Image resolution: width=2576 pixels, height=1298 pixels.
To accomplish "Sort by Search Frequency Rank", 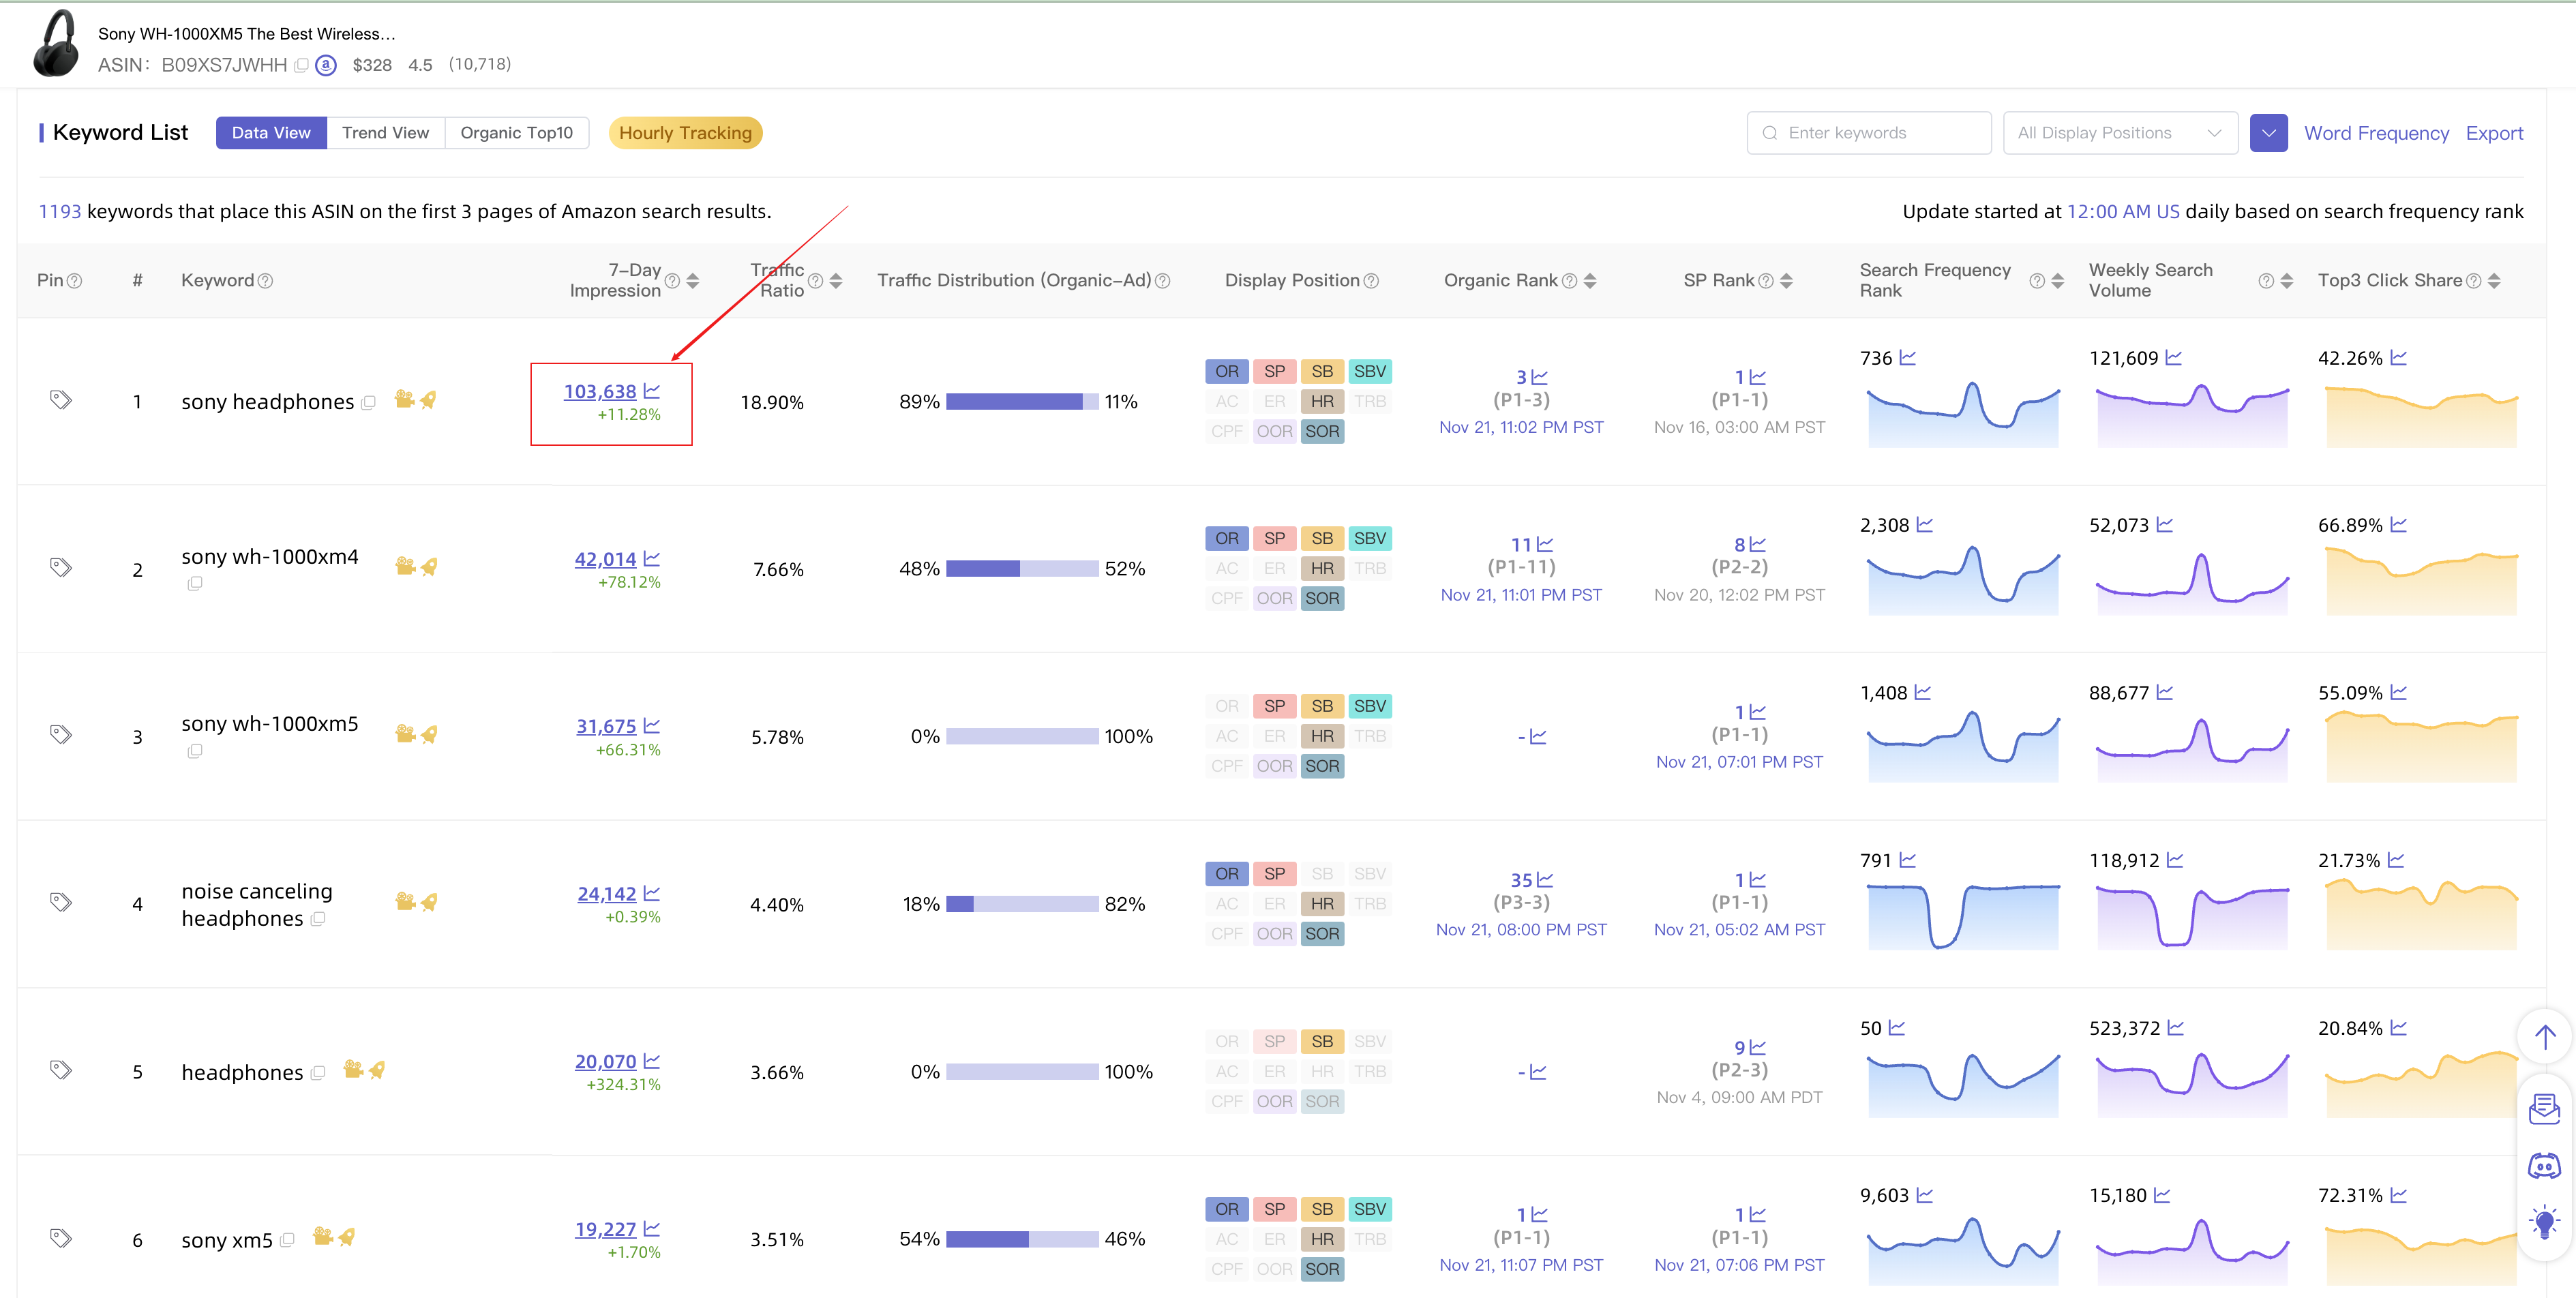I will [2057, 281].
